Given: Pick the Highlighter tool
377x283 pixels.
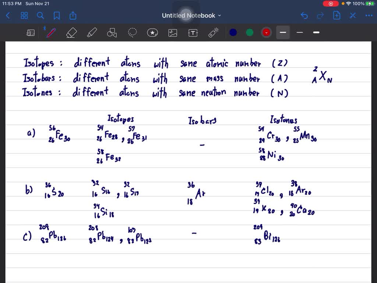Looking at the screenshot, I should pos(92,32).
